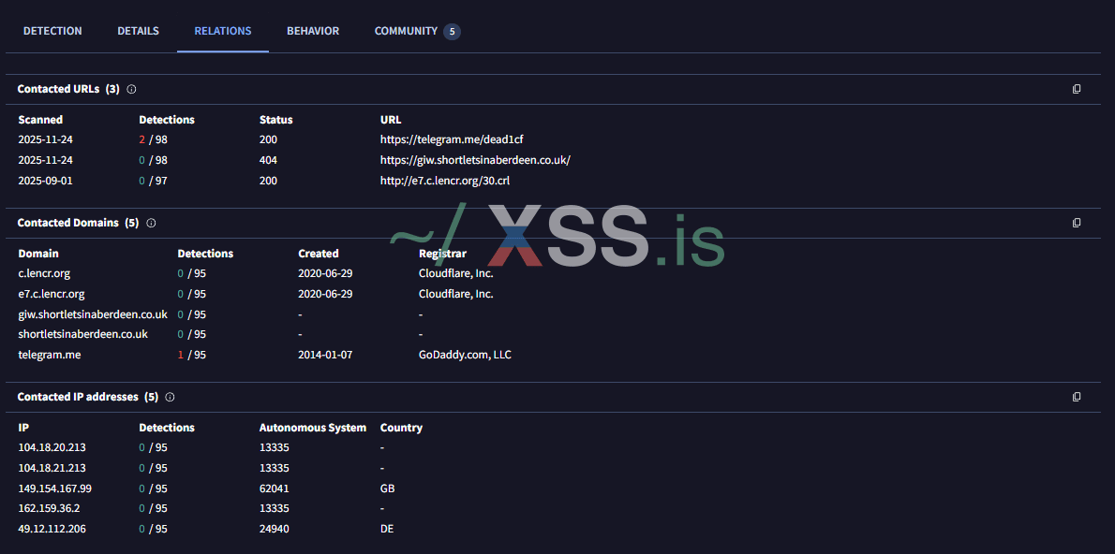Click the Autonomous System column header
This screenshot has height=554, width=1115.
pyautogui.click(x=313, y=428)
